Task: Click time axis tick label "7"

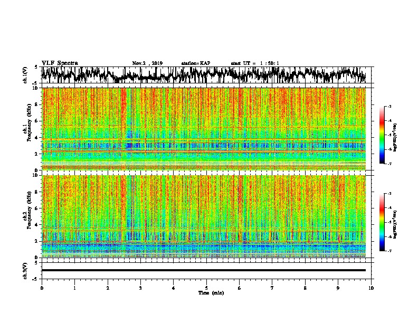Action: [x=272, y=288]
